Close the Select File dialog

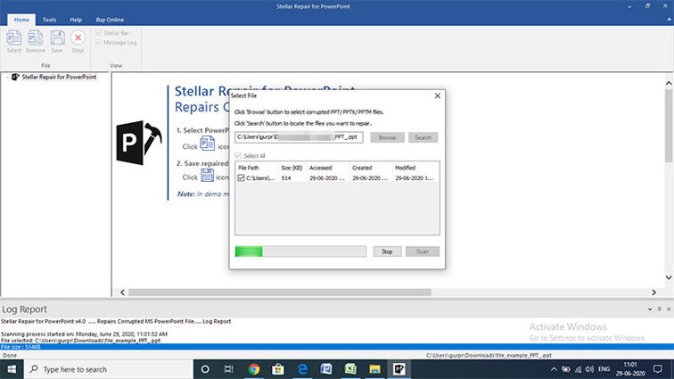click(x=437, y=95)
